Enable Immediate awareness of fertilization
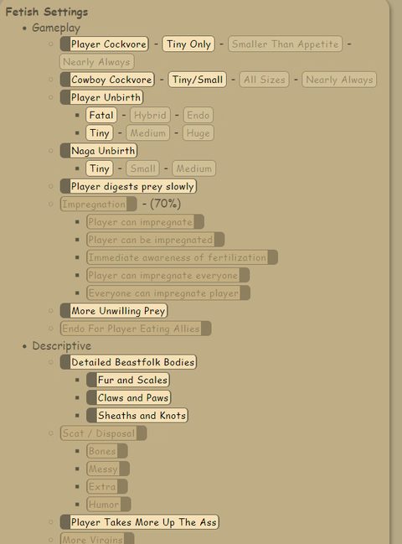The image size is (402, 544). click(182, 257)
